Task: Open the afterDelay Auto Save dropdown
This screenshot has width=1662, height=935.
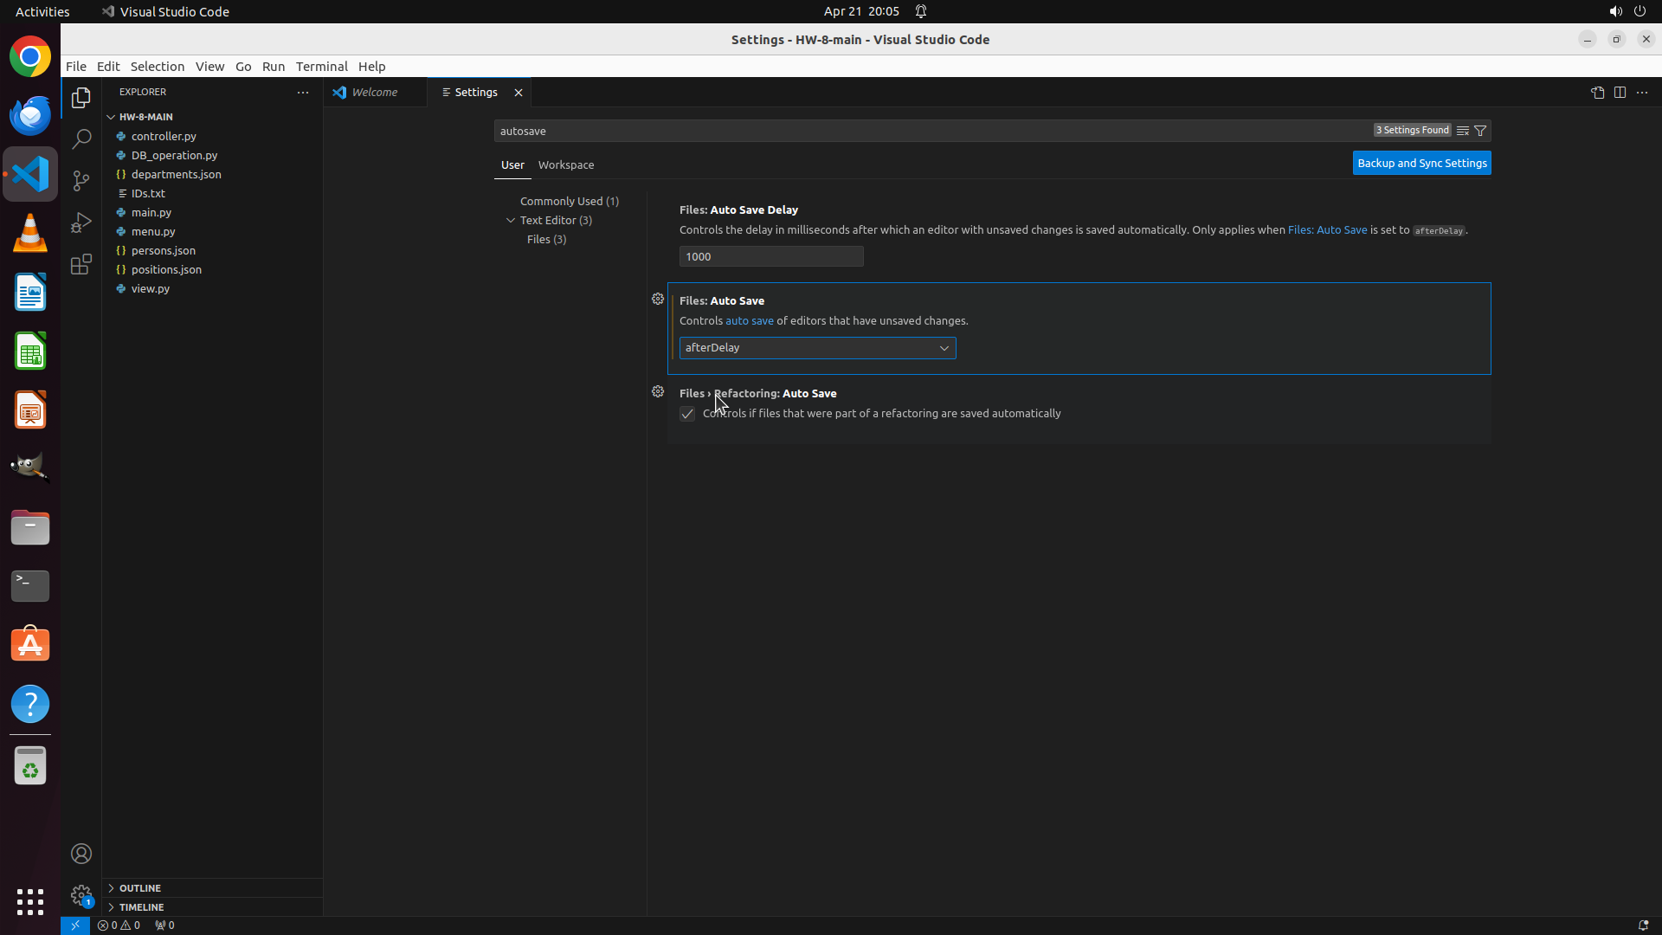Action: pyautogui.click(x=817, y=348)
